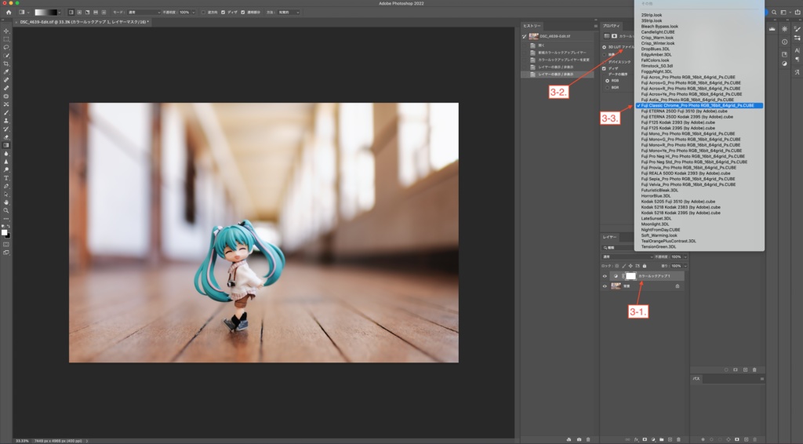Create new snapshot in History panel
803x444 pixels.
coord(580,439)
